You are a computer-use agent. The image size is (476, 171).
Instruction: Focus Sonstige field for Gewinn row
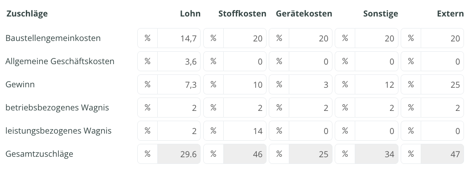377,85
